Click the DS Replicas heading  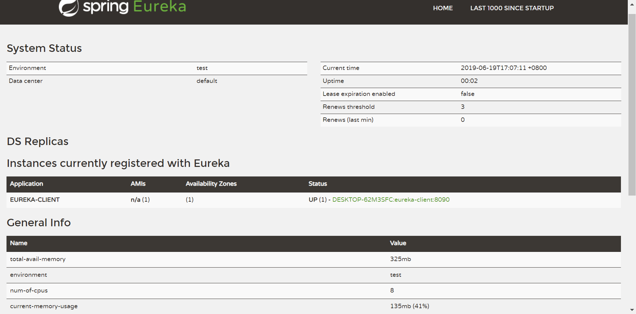tap(38, 141)
